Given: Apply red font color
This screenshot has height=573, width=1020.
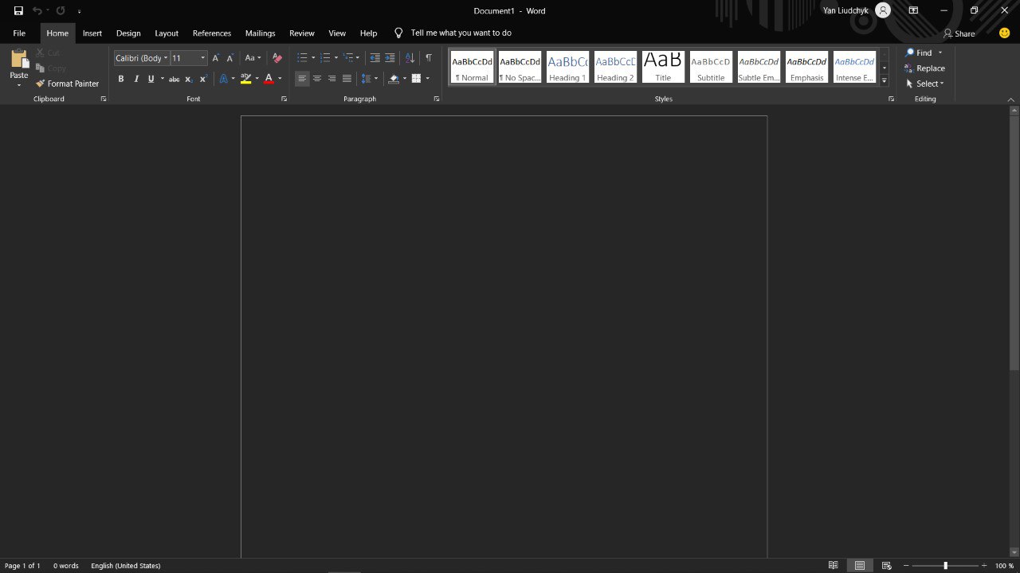Looking at the screenshot, I should click(x=269, y=79).
